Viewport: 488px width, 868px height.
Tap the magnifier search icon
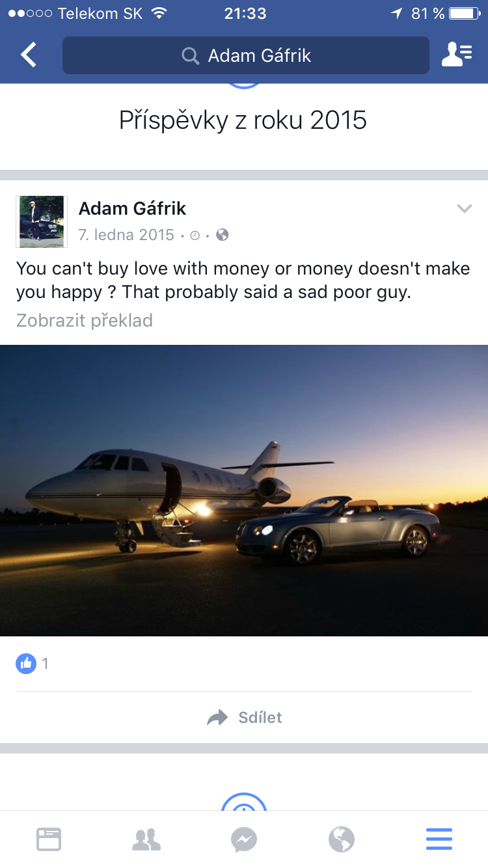tap(190, 56)
